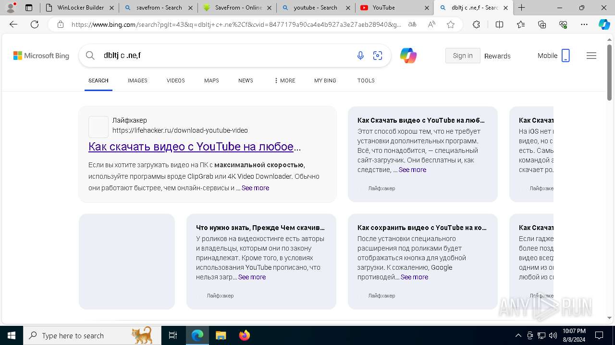Screen dimensions: 615x345
Task: Click the magnifier search icon in Bing box
Action: [90, 56]
